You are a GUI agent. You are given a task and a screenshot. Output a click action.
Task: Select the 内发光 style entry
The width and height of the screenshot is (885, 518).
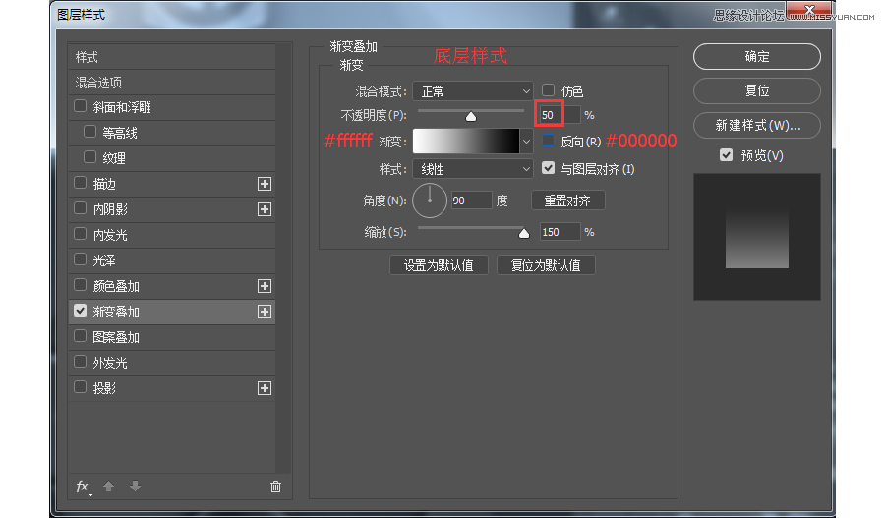click(171, 235)
